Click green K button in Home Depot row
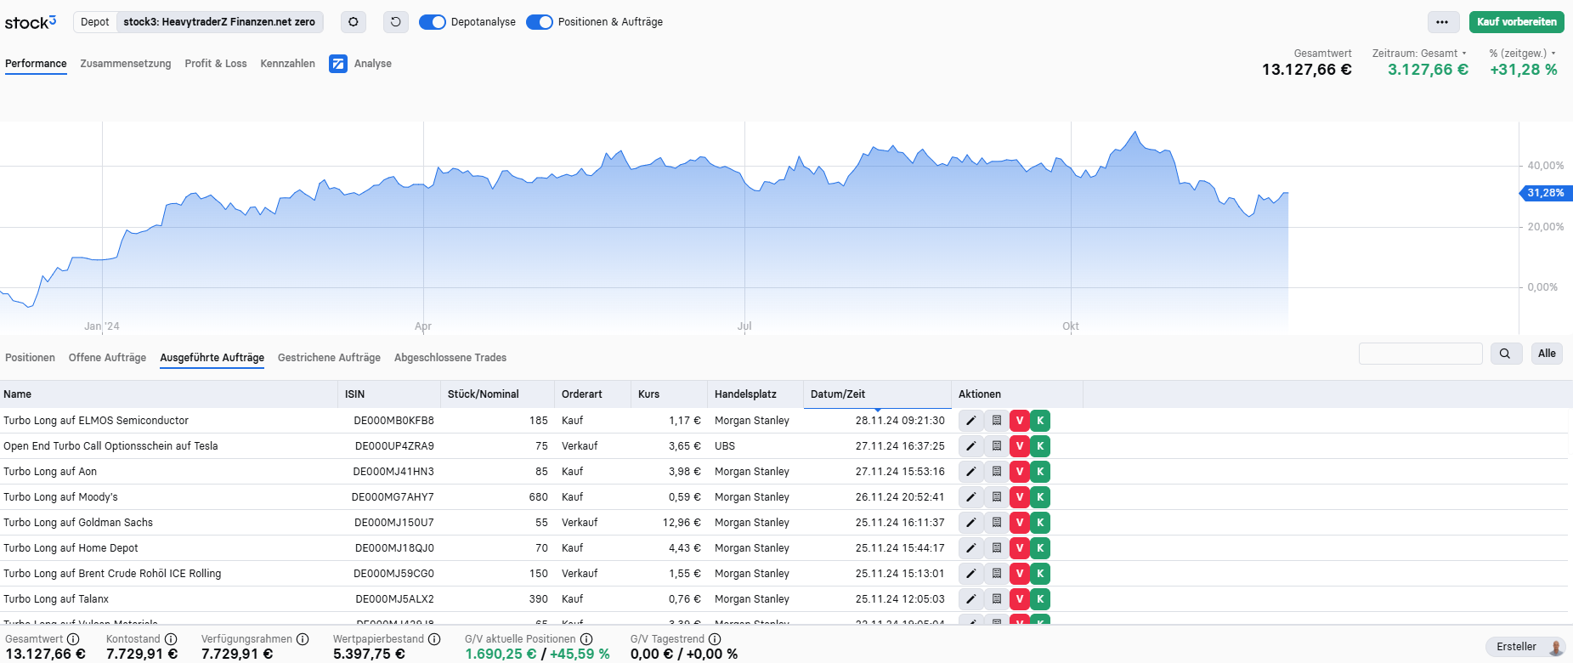 (x=1040, y=548)
